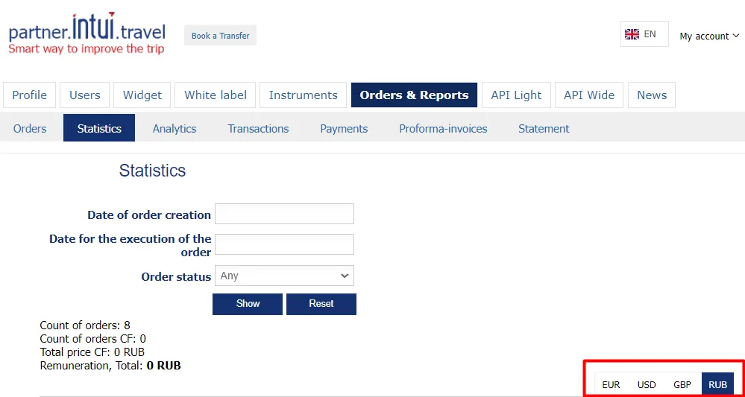Click the Book a Transfer button
This screenshot has height=397, width=745.
point(220,35)
